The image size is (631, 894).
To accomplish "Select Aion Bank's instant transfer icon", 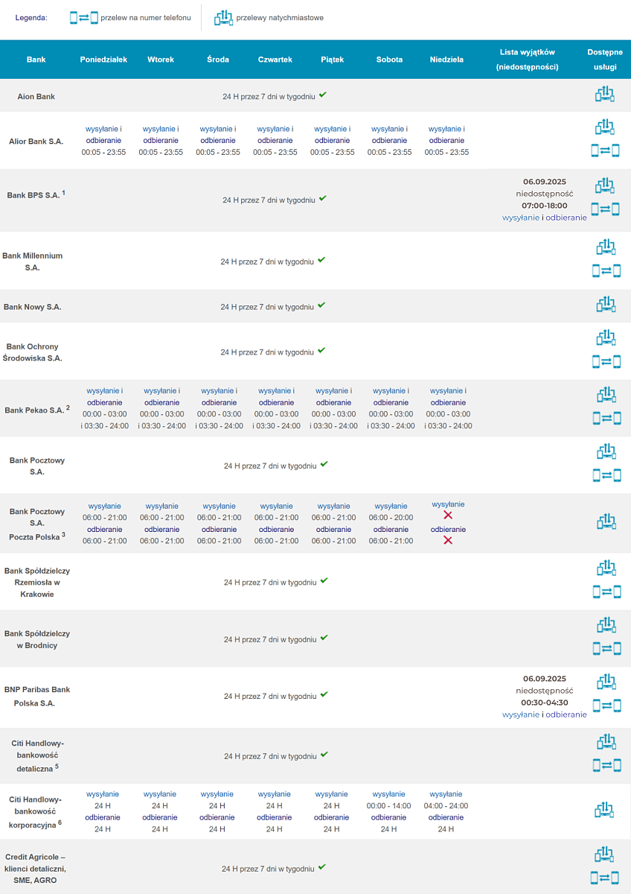I will point(606,95).
